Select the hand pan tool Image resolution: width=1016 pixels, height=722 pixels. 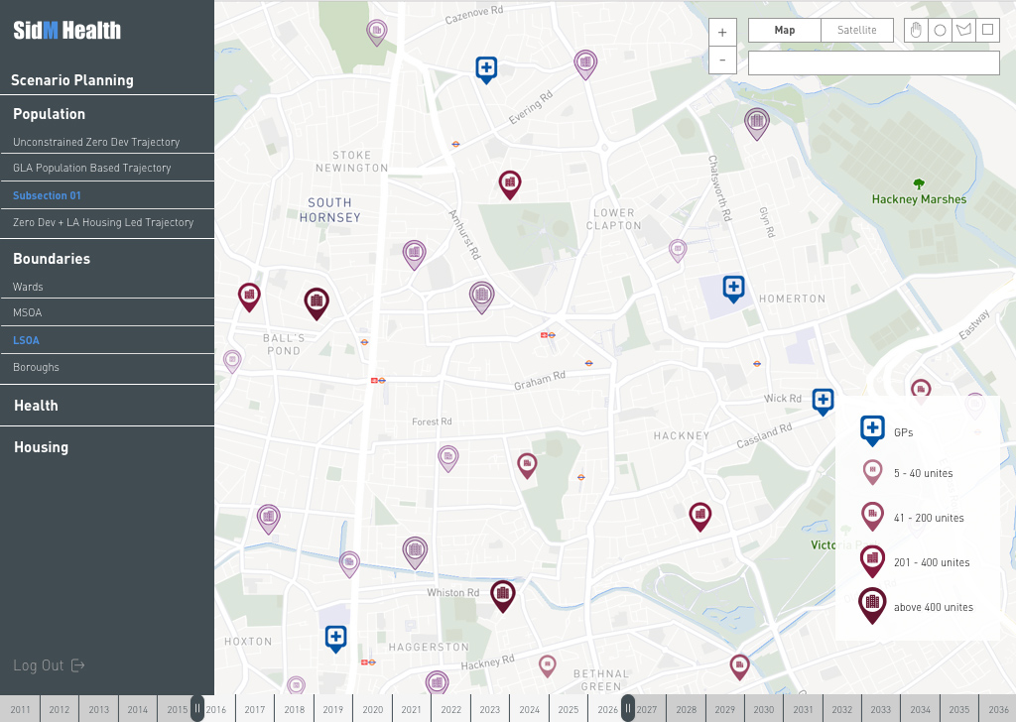click(x=916, y=30)
